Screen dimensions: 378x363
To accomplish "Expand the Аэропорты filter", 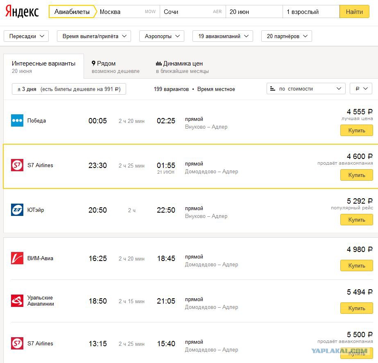I will tap(162, 36).
